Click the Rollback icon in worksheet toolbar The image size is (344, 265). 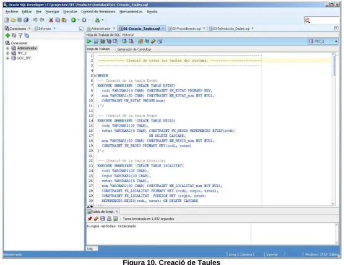pos(131,41)
